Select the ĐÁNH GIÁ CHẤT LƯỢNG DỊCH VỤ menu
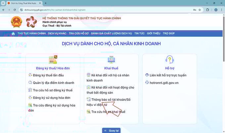The width and height of the screenshot is (225, 133). click(112, 33)
